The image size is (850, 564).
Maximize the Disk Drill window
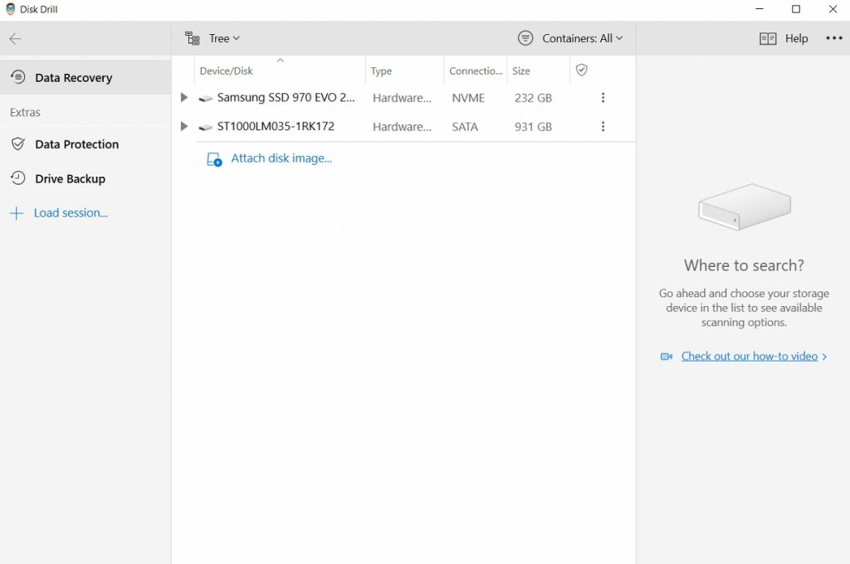[796, 8]
